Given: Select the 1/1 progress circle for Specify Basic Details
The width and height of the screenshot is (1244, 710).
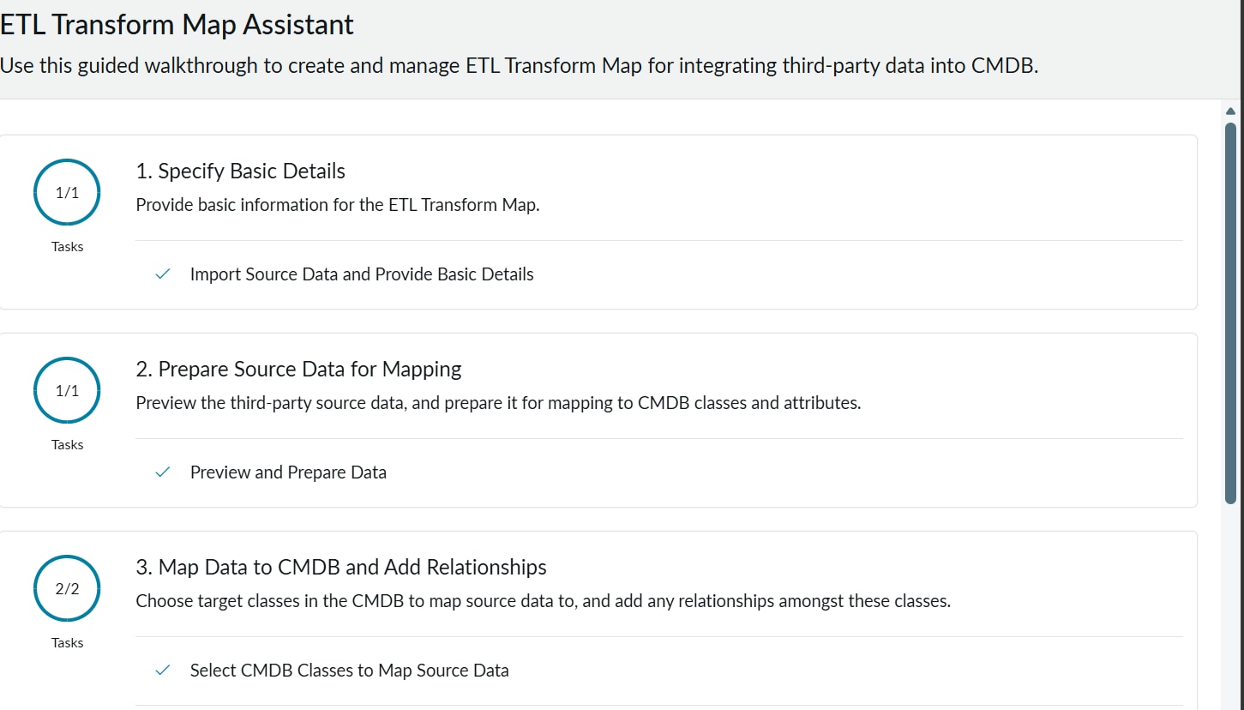Looking at the screenshot, I should 67,193.
